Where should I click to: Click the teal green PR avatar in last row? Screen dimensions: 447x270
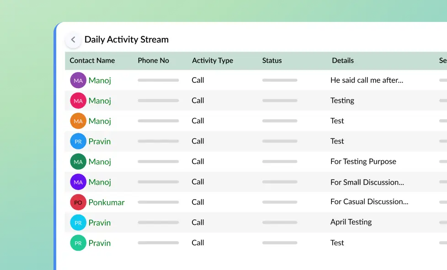point(78,243)
